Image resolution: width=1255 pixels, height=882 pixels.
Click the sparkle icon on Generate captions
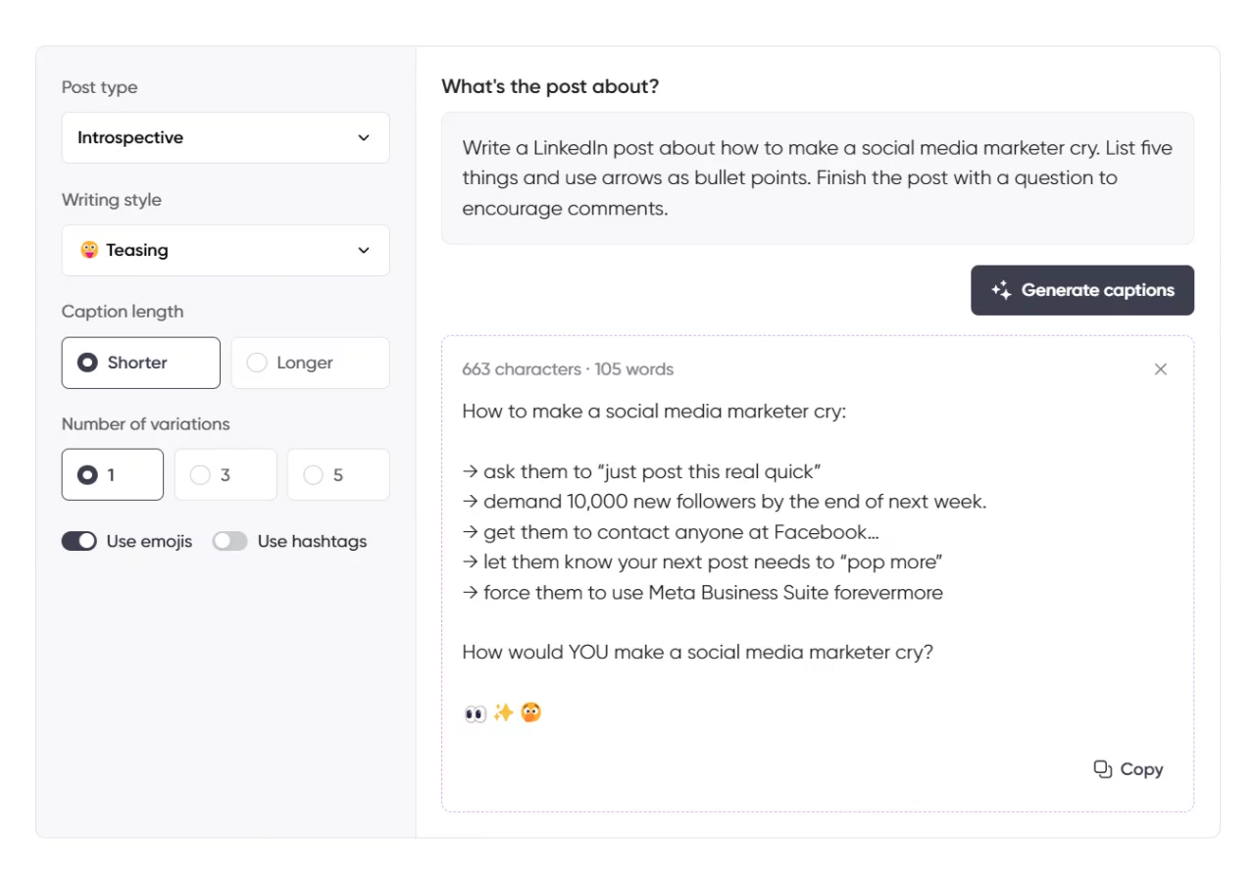[1001, 290]
